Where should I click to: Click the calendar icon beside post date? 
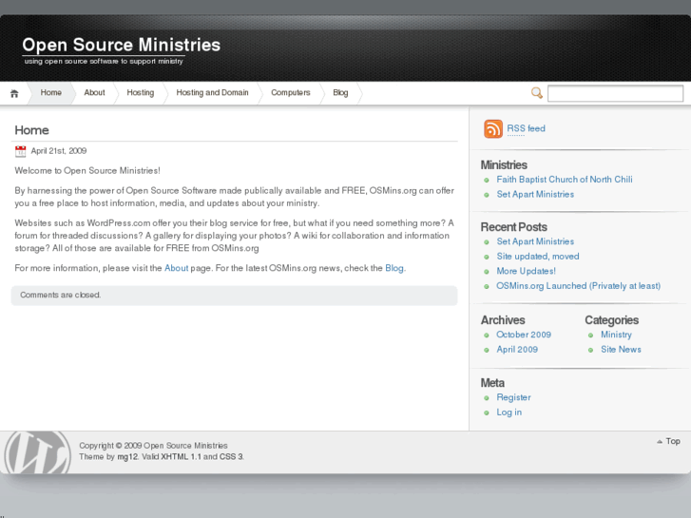[21, 151]
